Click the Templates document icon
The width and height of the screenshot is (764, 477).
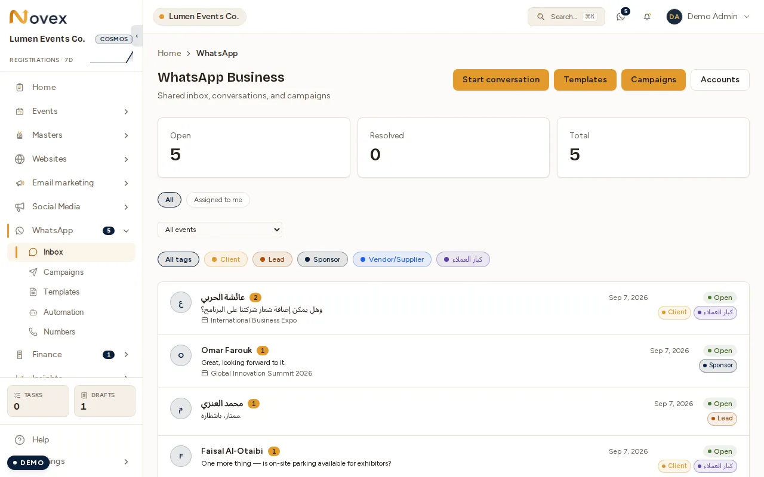click(33, 292)
